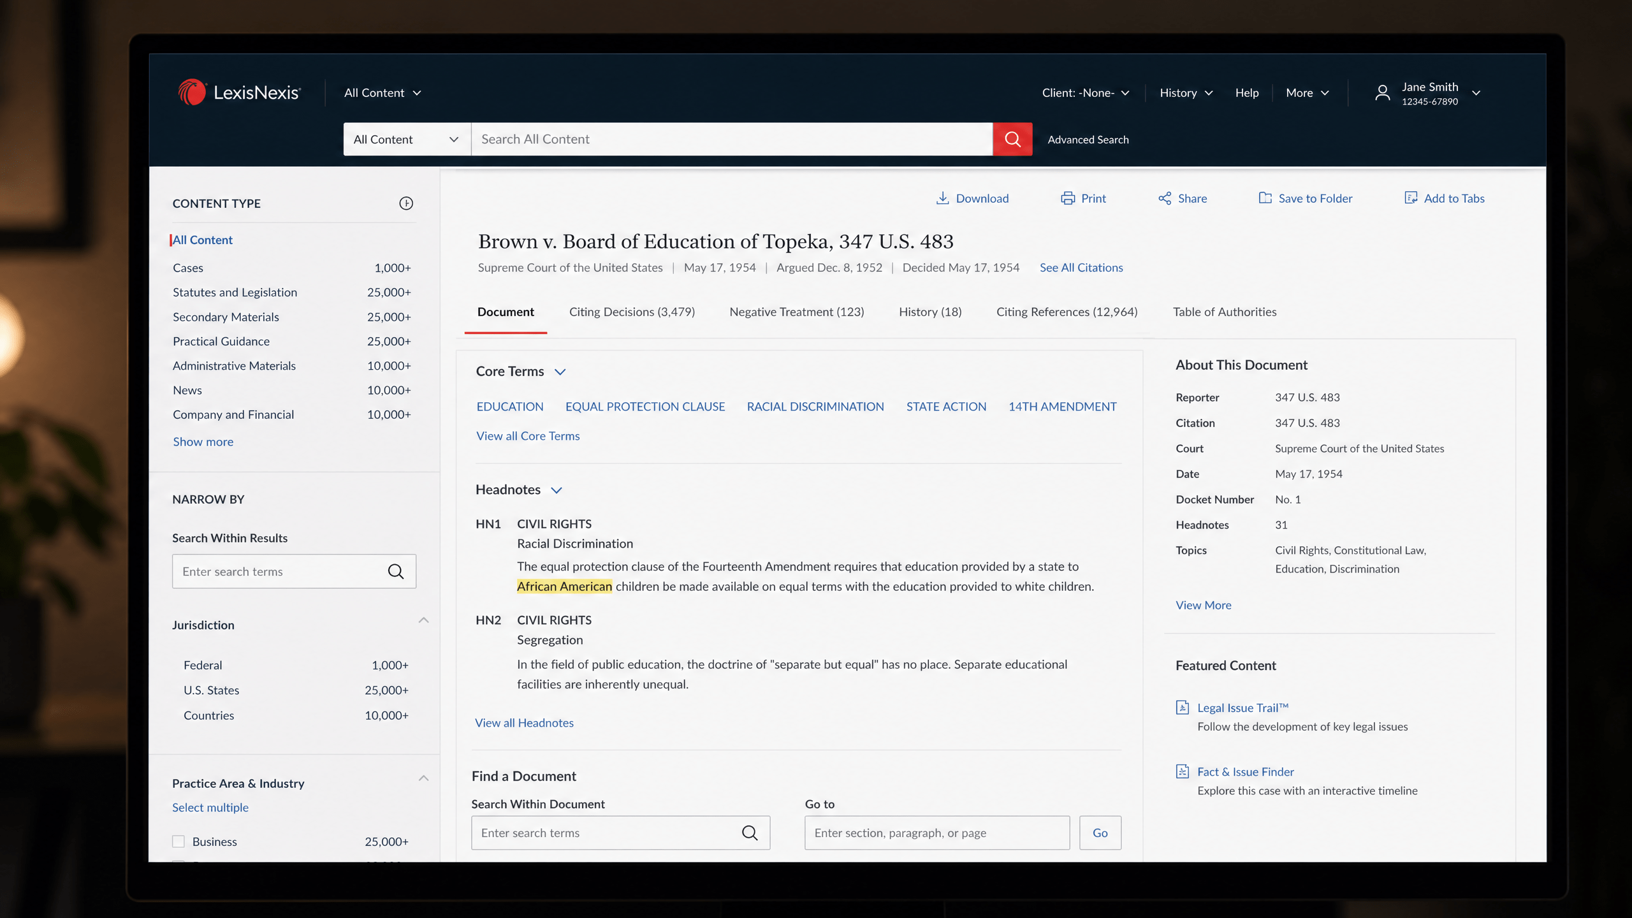Select Secondary Materials content type
Image resolution: width=1632 pixels, height=918 pixels.
[292, 317]
